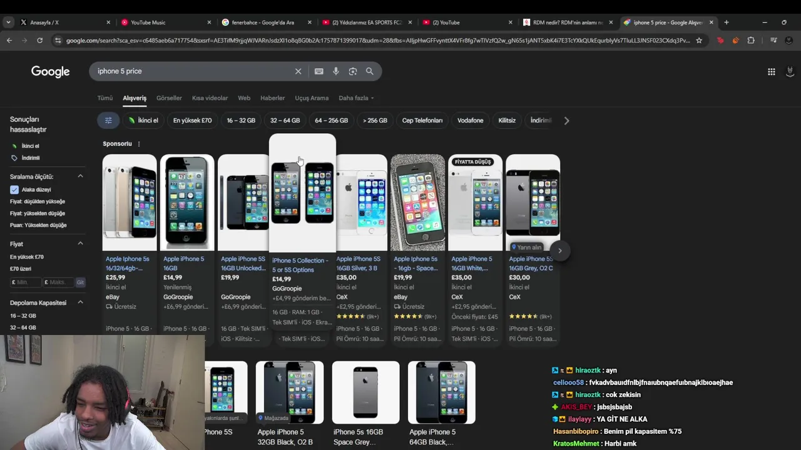Toggle the Vodafone filter chip
Image resolution: width=801 pixels, height=450 pixels.
click(x=470, y=121)
